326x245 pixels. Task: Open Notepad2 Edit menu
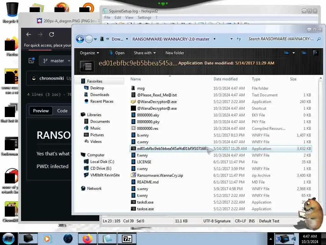coord(118,18)
